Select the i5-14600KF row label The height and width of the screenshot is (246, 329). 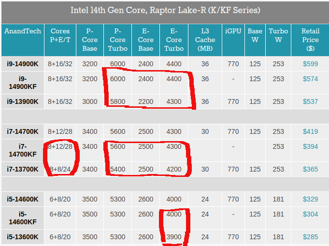[x=23, y=218]
